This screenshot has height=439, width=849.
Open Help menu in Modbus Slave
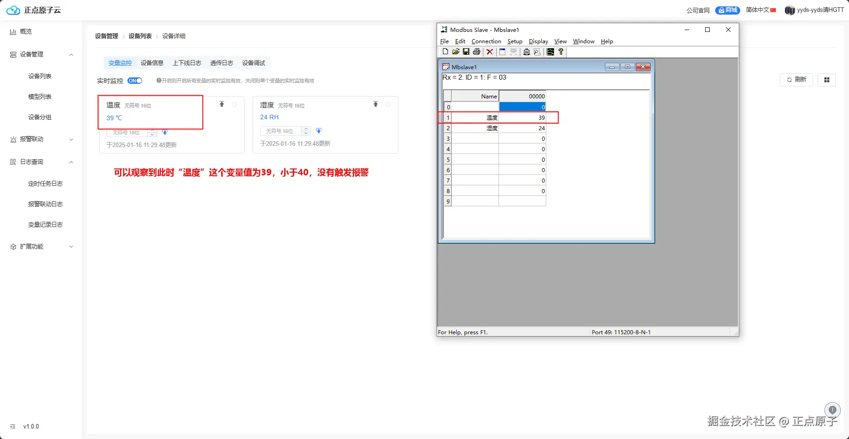coord(607,41)
